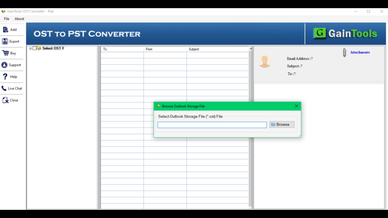Click the Buy shopping cart icon
The image size is (388, 218).
[x=5, y=53]
